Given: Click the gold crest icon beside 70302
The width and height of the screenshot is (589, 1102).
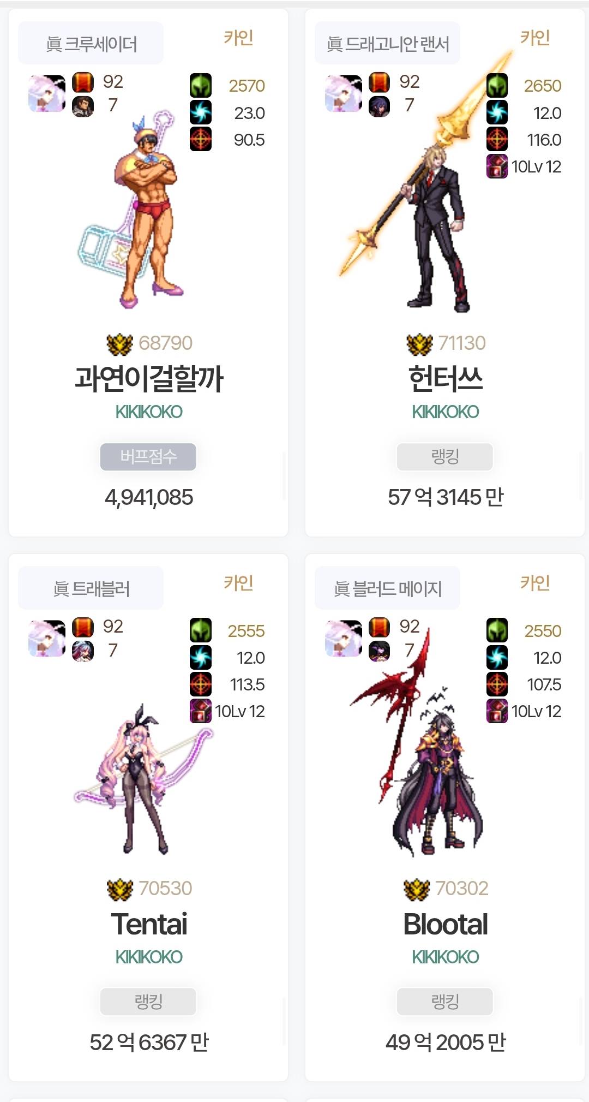Looking at the screenshot, I should pos(417,889).
